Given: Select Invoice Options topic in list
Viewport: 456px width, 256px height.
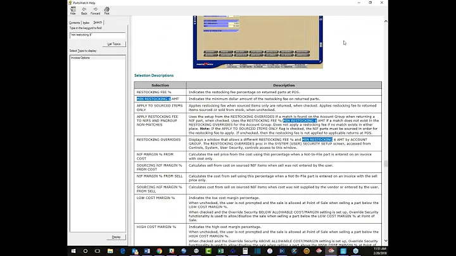Looking at the screenshot, I should tap(80, 58).
